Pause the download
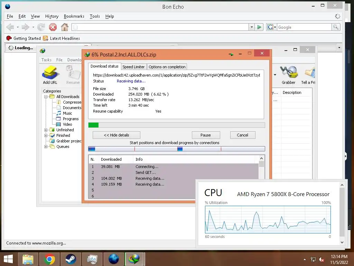Screen dimensions: 354x266 206,135
